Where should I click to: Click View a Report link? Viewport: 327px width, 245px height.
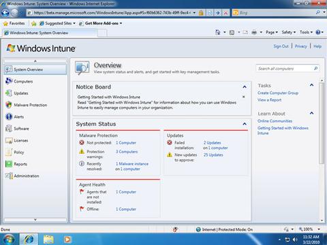pos(269,100)
